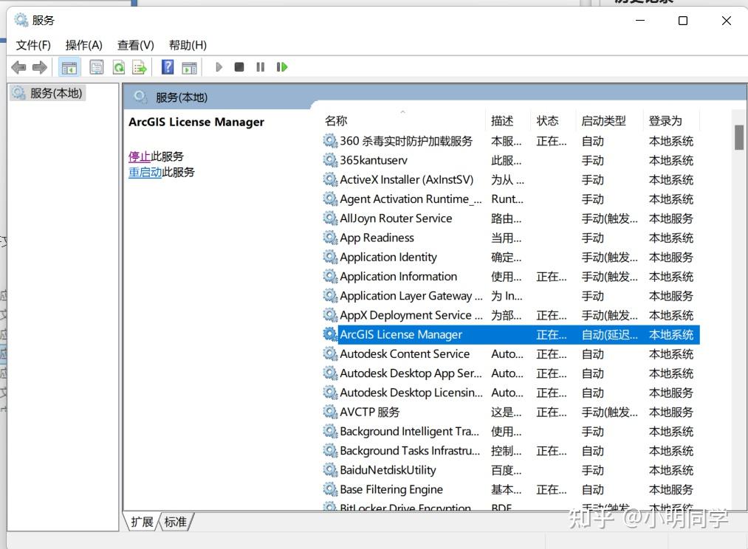Open properties of the selected service

(96, 66)
